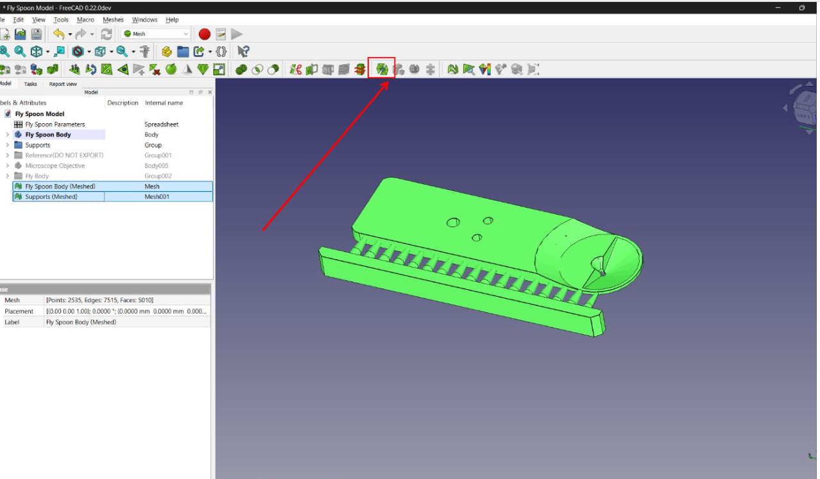Click the Refresh recompute icon
820x479 pixels.
click(x=107, y=34)
